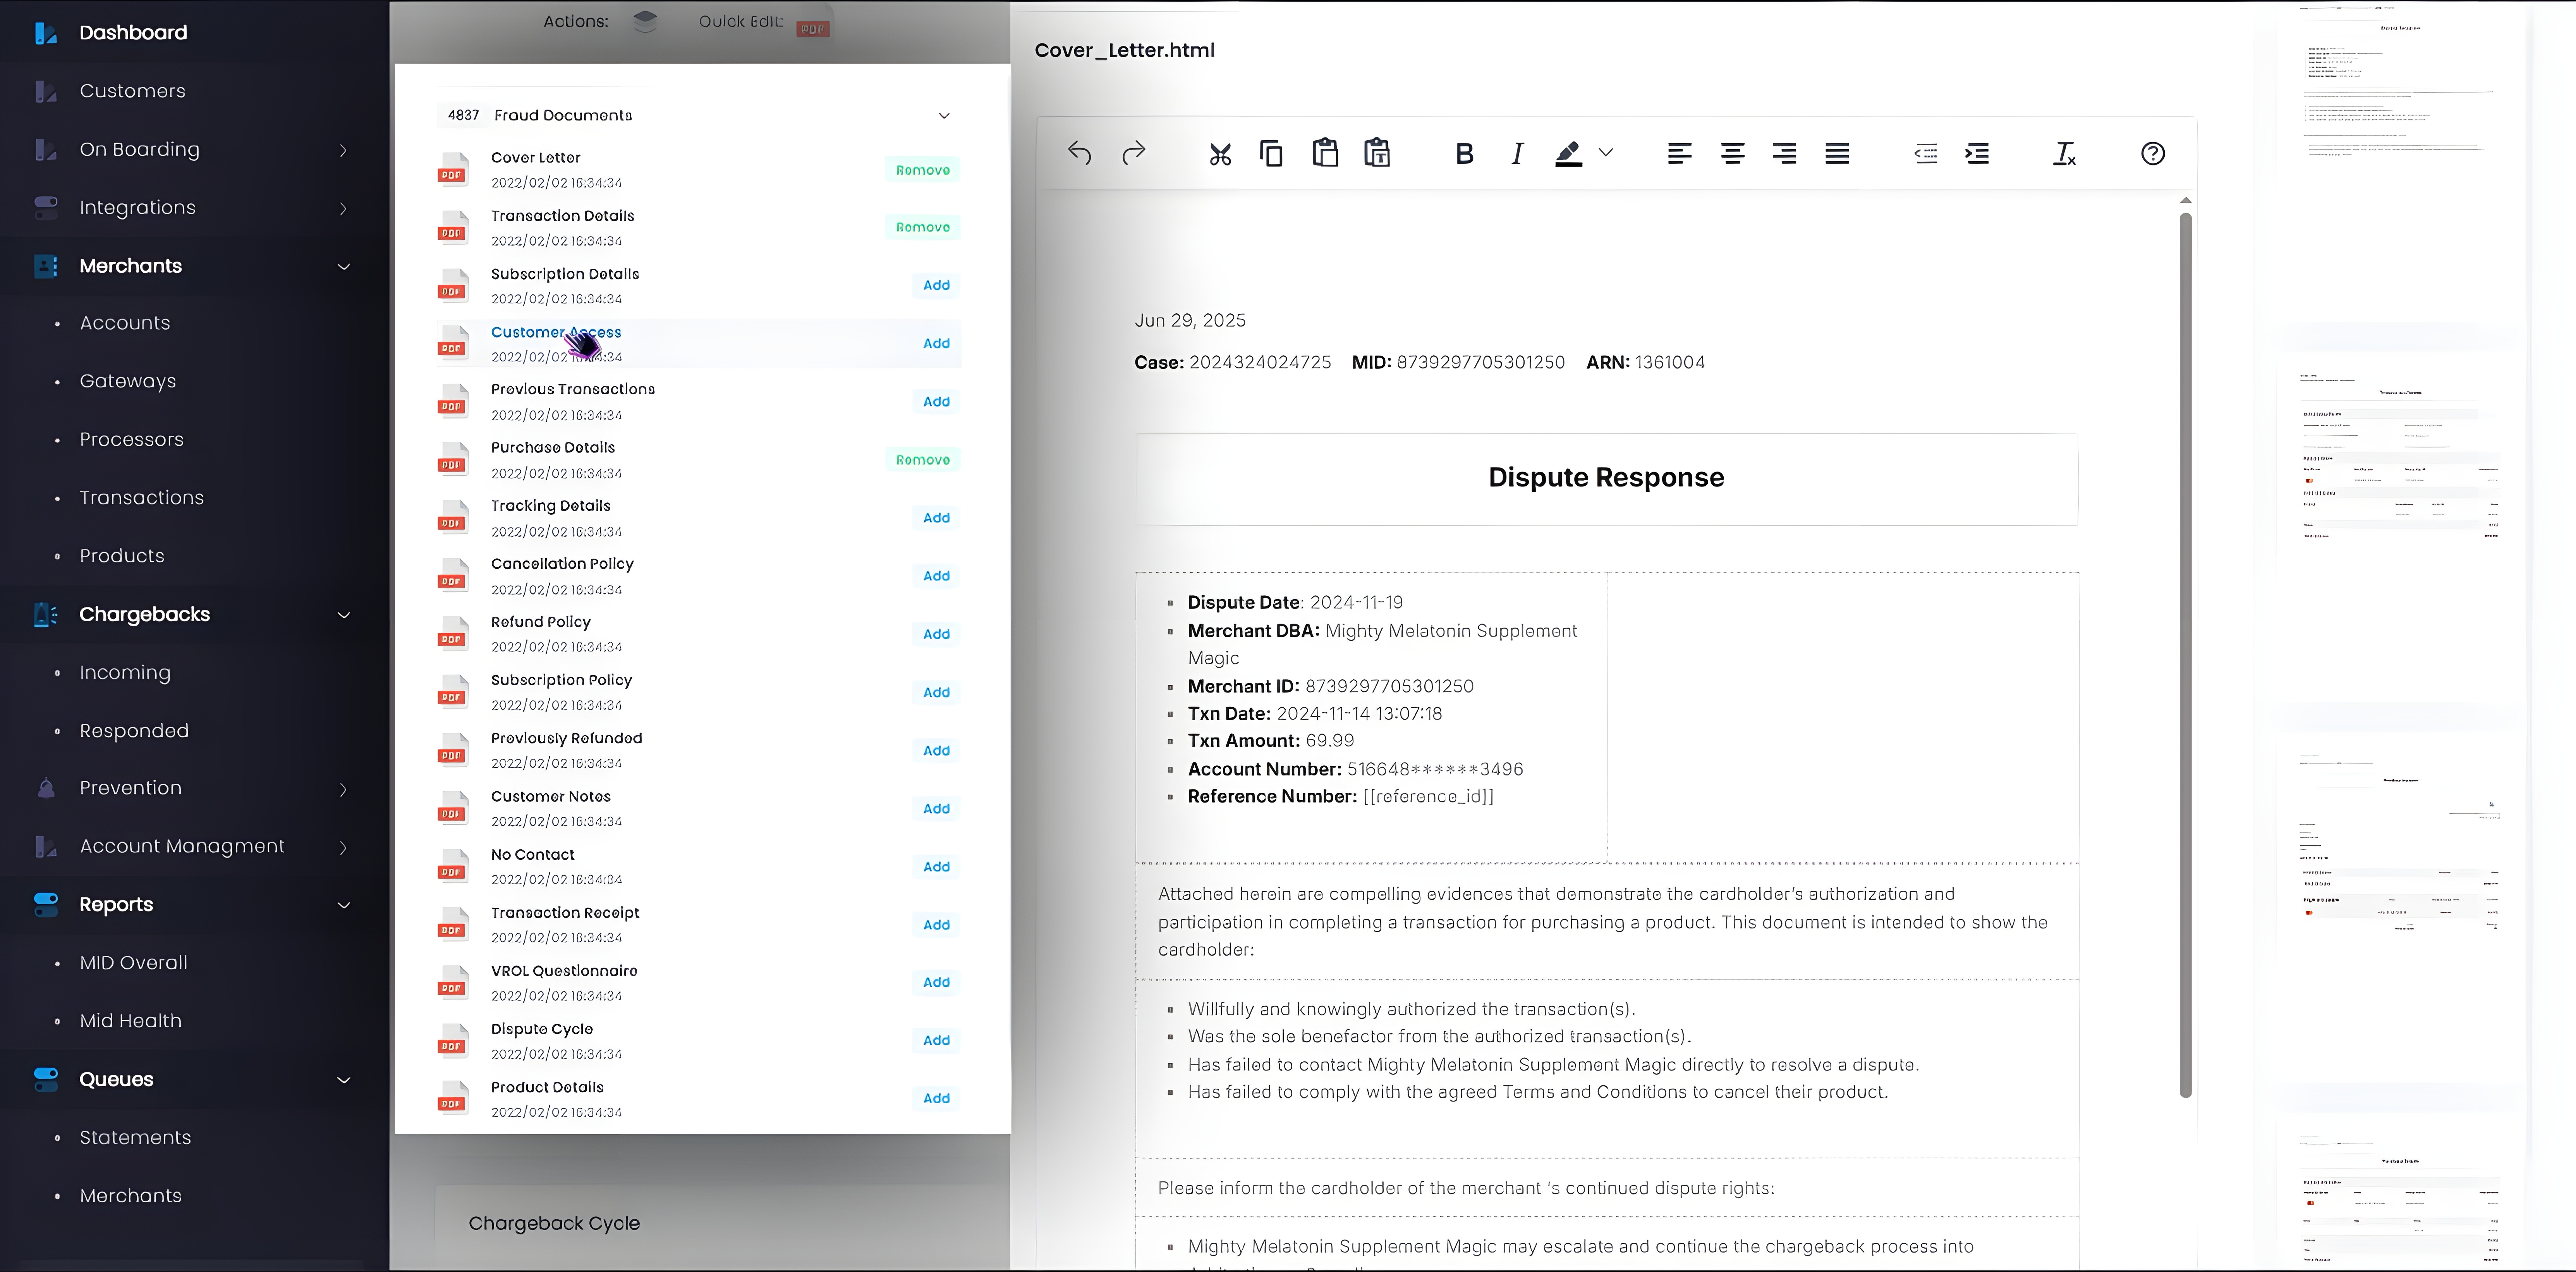Collapse the Chargebacks sidebar section
The height and width of the screenshot is (1272, 2576).
343,615
